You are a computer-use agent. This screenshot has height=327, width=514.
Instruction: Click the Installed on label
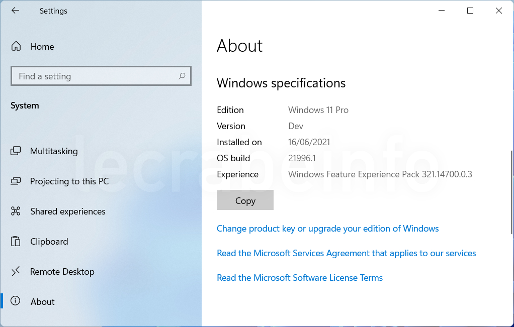click(239, 142)
